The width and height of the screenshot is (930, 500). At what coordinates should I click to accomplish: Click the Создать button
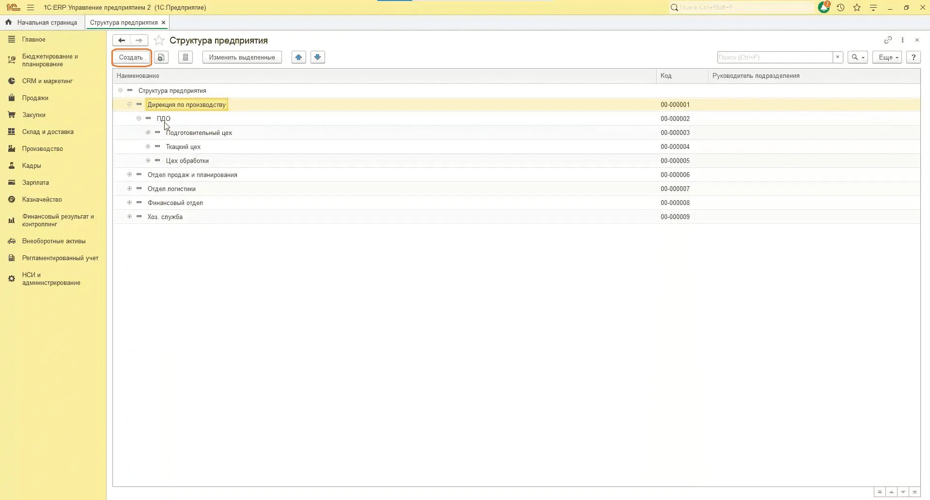(131, 57)
